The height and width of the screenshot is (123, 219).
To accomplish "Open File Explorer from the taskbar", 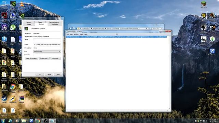I will tap(24, 121).
